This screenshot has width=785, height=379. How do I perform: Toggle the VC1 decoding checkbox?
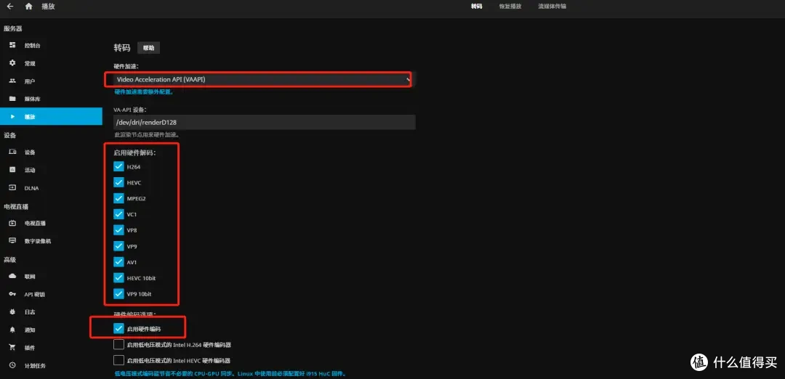coord(118,214)
